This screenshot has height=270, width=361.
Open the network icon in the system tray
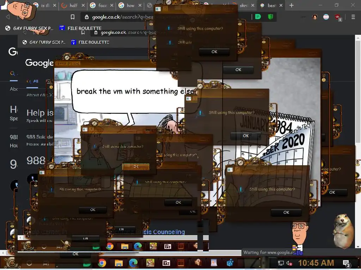point(281,263)
